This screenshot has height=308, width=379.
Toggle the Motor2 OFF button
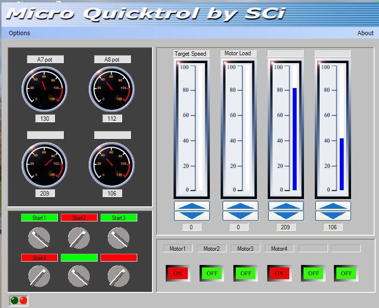point(212,273)
